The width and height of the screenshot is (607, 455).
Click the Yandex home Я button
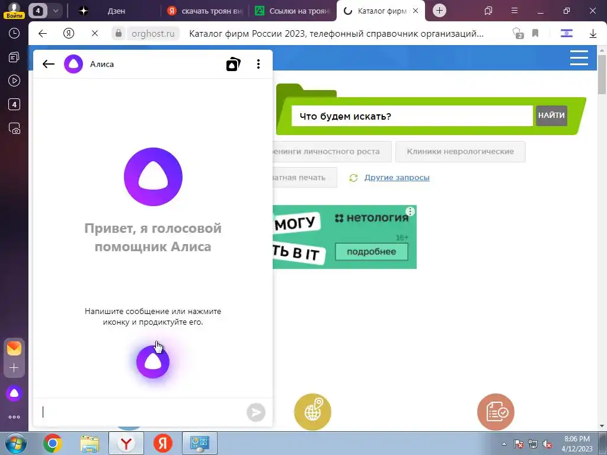[69, 34]
